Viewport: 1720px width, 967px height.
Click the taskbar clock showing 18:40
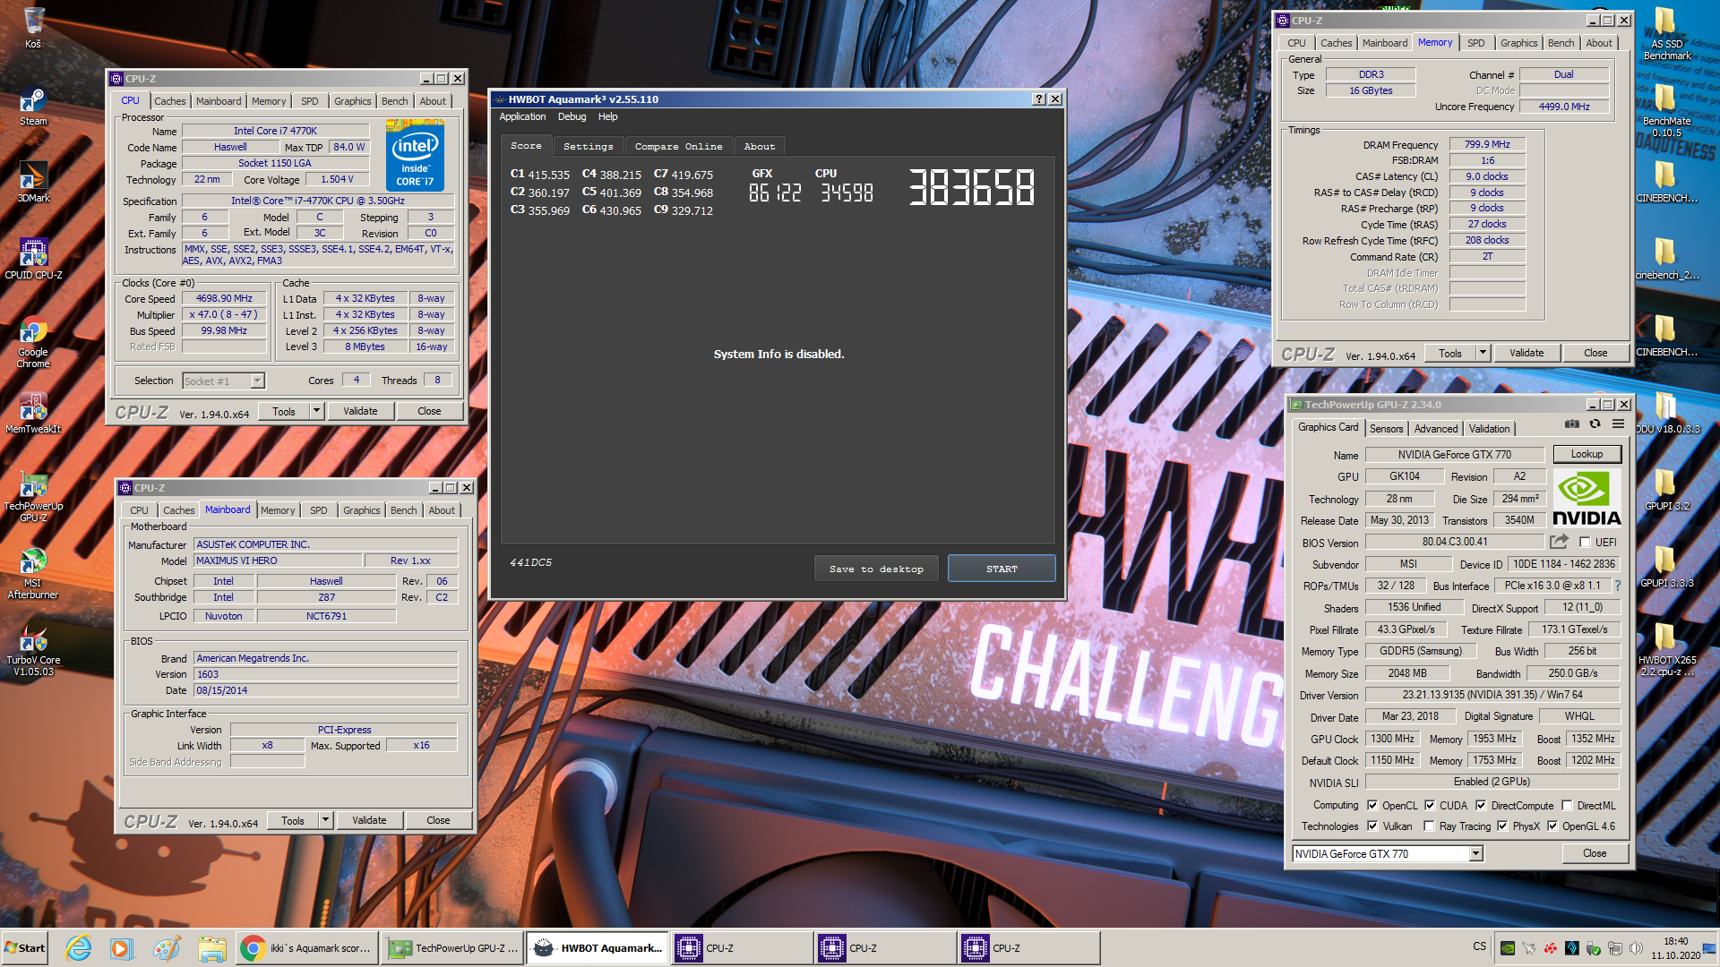1675,948
